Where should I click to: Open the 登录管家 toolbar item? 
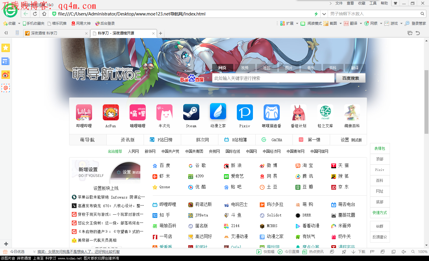(415, 23)
